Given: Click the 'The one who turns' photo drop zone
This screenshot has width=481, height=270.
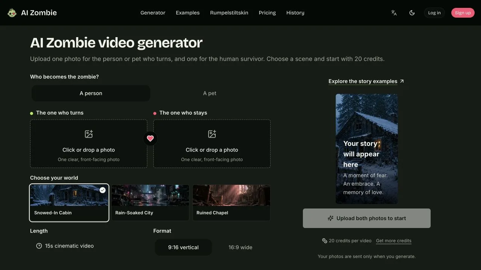Looking at the screenshot, I should (x=89, y=144).
